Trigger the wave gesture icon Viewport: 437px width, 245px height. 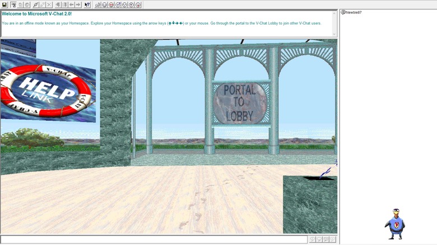pos(97,4)
